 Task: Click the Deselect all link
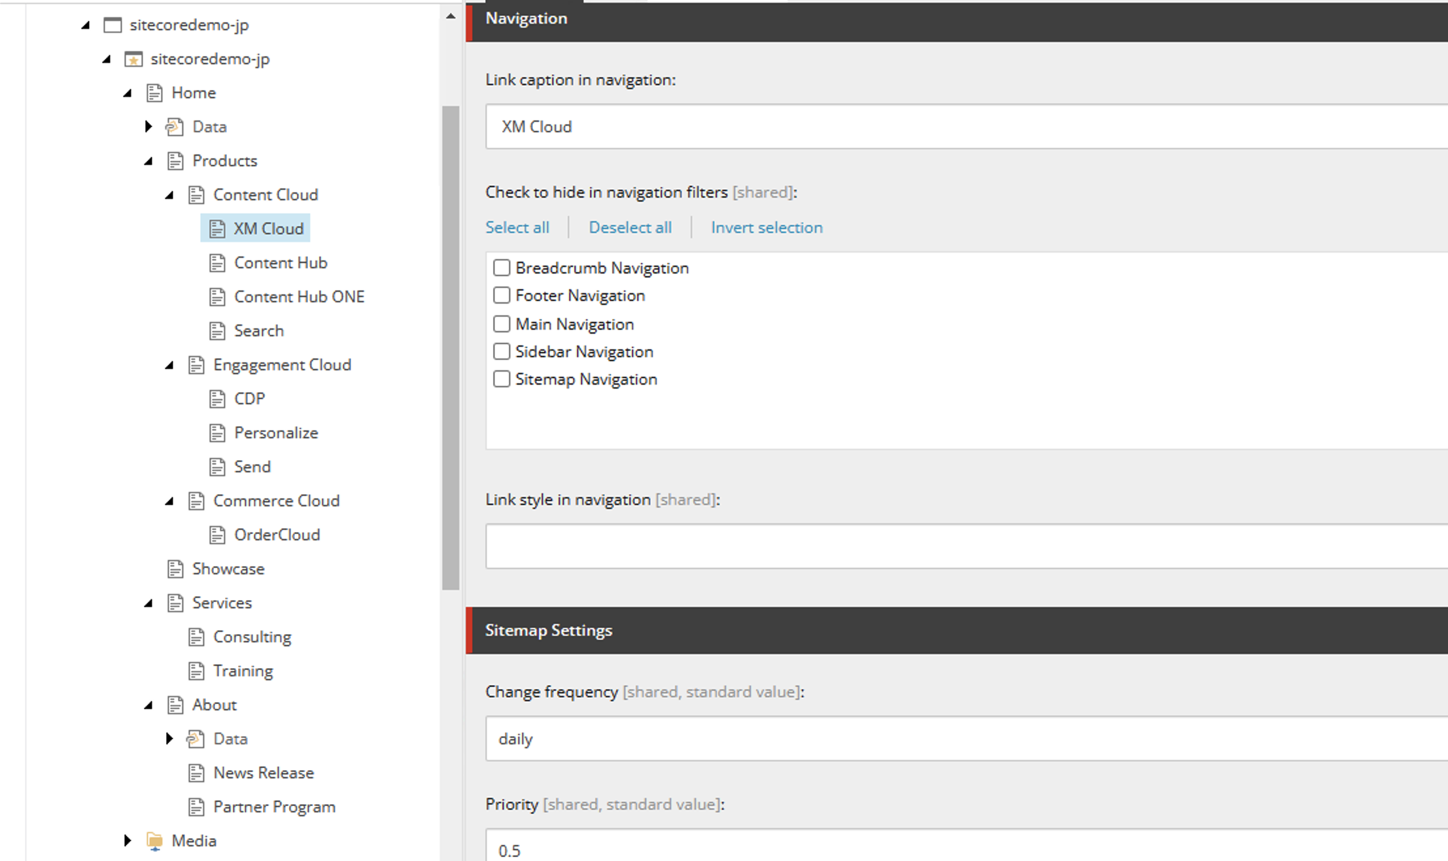pos(630,228)
